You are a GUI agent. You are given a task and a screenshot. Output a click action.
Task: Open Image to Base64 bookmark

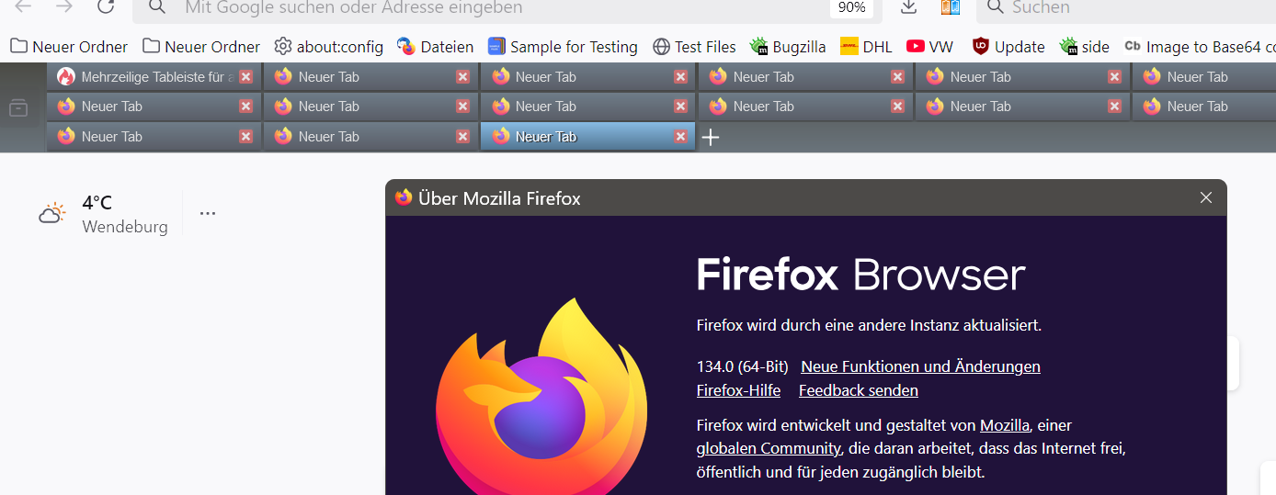pos(1200,47)
